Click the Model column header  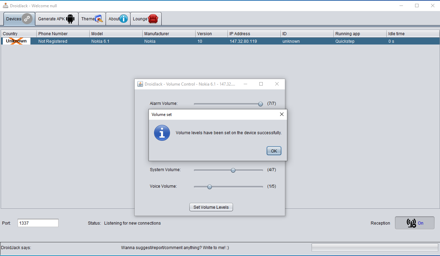click(x=116, y=33)
